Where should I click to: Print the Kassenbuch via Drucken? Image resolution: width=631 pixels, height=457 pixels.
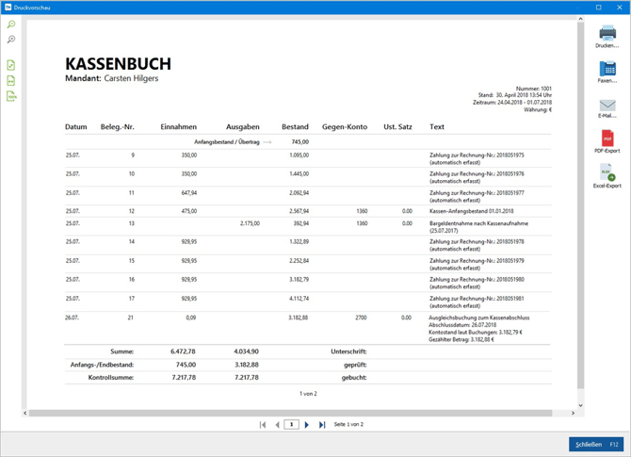(x=607, y=36)
